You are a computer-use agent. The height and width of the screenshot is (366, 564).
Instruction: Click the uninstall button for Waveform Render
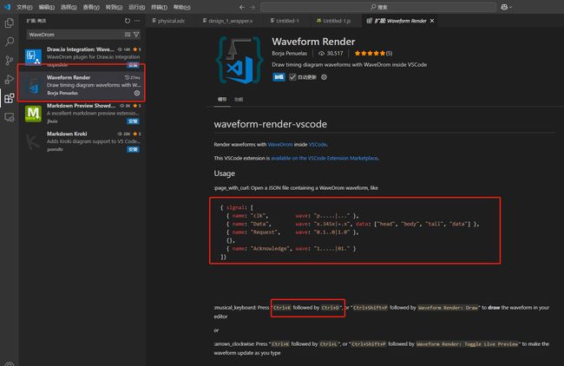coord(279,77)
